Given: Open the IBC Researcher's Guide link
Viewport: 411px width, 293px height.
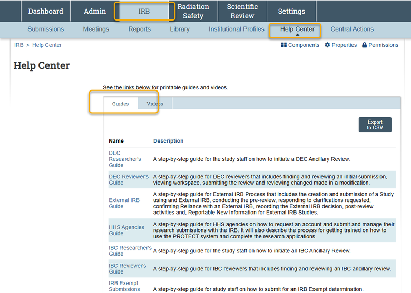Looking at the screenshot, I should pos(130,250).
